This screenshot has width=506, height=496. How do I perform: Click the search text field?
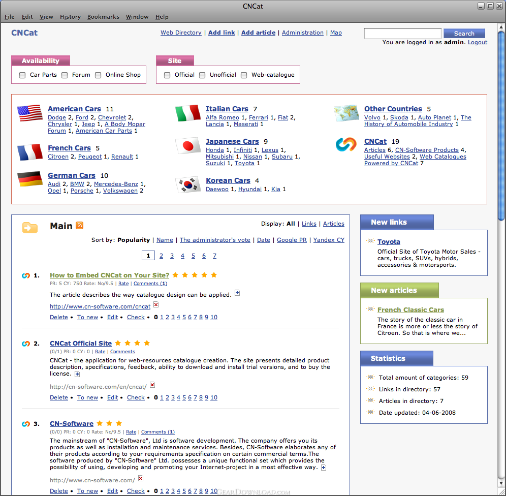coord(402,33)
